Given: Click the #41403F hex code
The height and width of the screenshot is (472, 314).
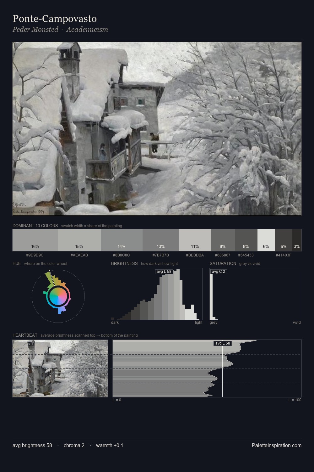Looking at the screenshot, I should click(284, 255).
